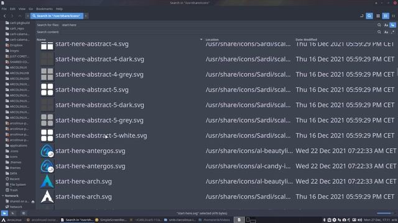Open the Help menu

59,9
